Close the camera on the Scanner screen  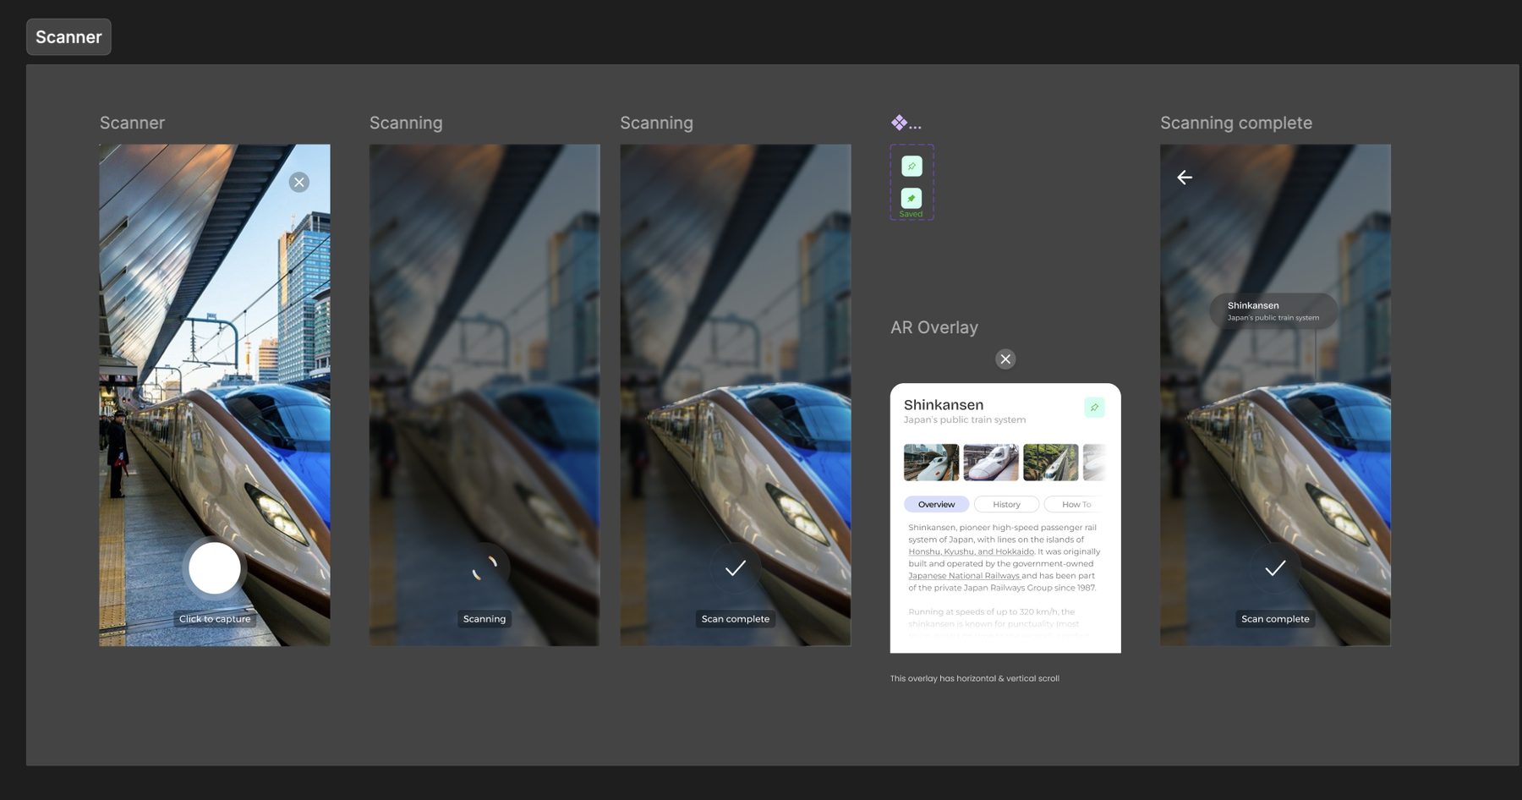click(299, 182)
